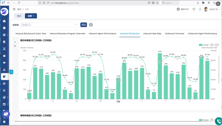Click the 查询 query button

[x=84, y=25]
